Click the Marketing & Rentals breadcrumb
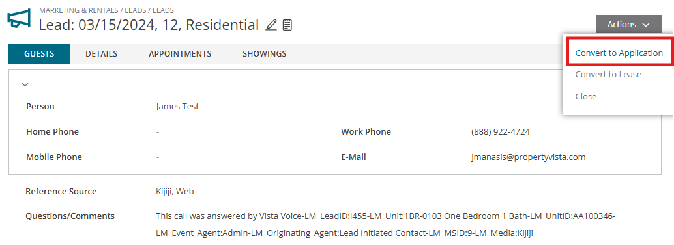This screenshot has width=674, height=245. pos(78,10)
